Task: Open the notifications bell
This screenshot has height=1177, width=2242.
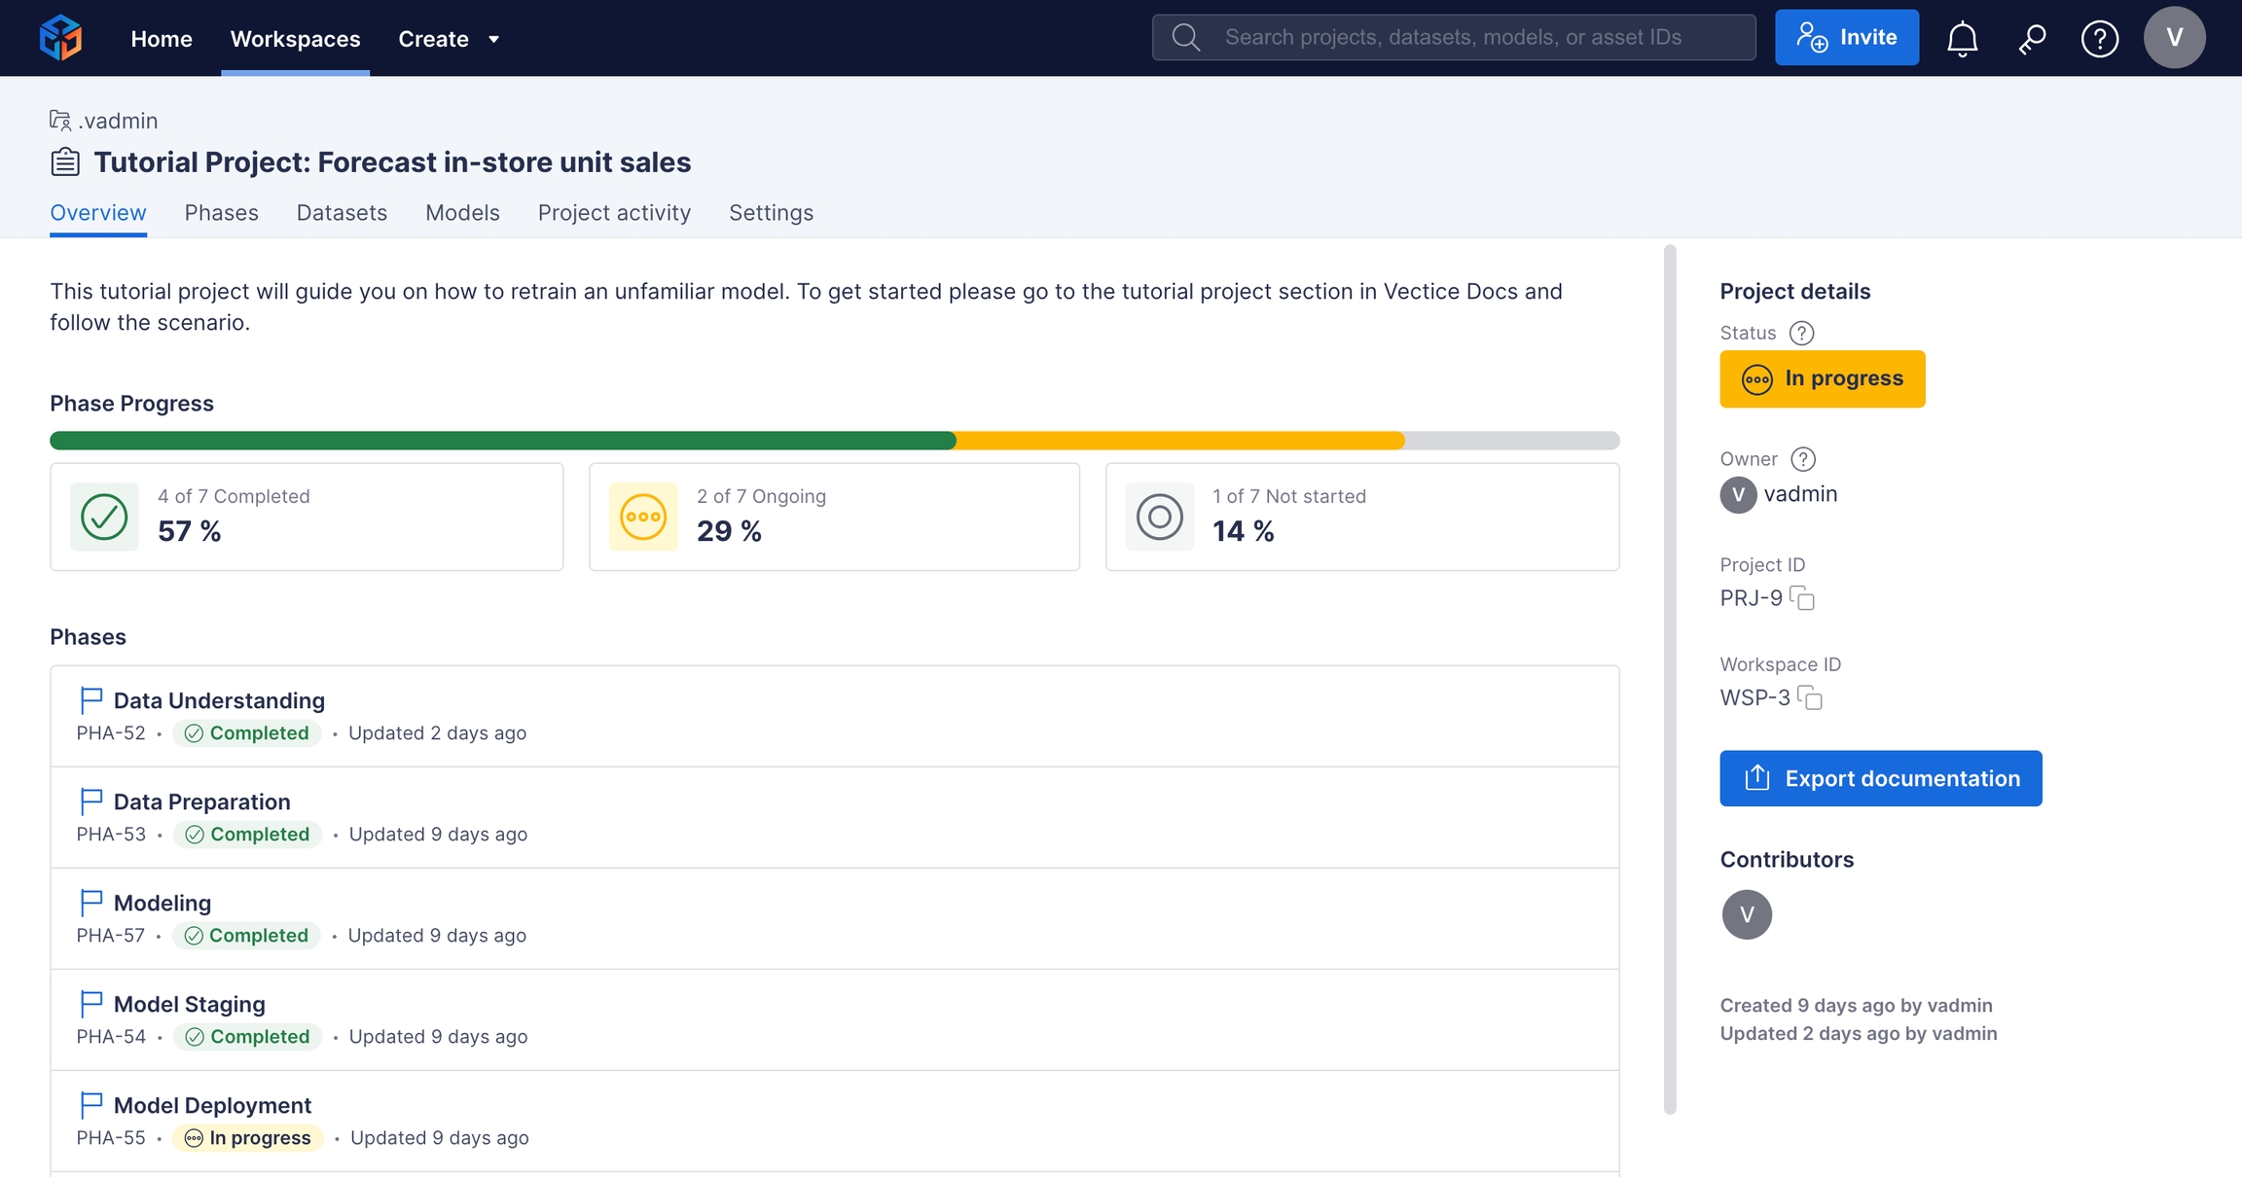Action: 1962,38
